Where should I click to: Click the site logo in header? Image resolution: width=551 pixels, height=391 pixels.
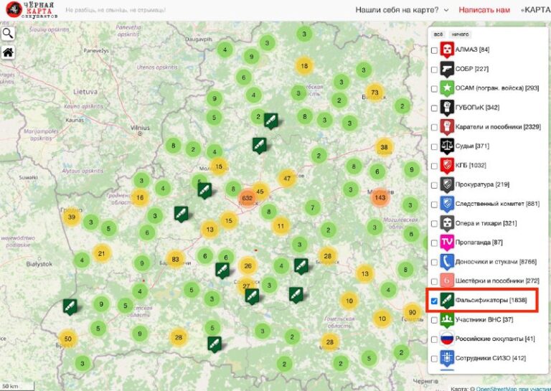coord(32,9)
